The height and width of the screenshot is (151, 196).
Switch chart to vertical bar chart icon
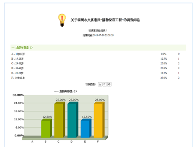pos(100,84)
